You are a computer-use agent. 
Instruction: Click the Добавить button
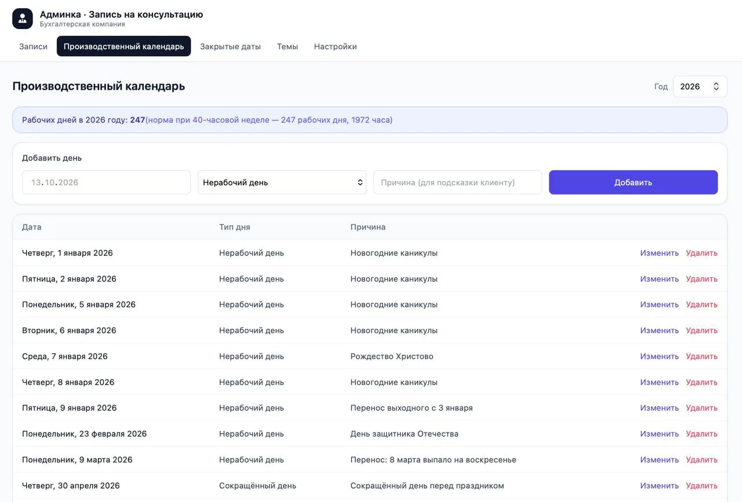(633, 182)
